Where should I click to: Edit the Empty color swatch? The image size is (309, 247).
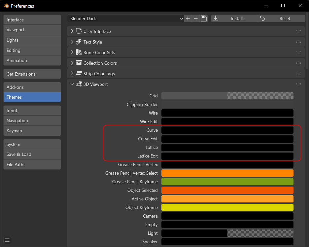pyautogui.click(x=227, y=225)
